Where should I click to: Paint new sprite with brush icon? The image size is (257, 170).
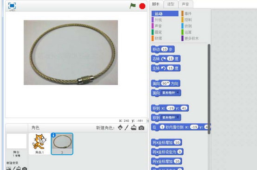tap(126, 128)
